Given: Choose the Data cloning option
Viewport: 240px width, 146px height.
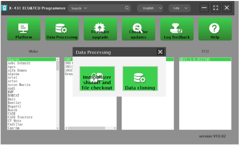Looking at the screenshot, I should click(x=140, y=79).
